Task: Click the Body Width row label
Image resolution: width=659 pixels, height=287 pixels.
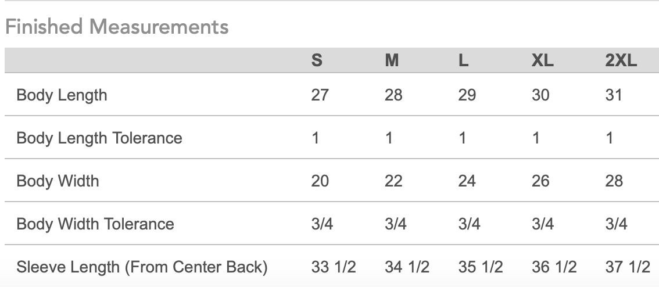Action: [58, 181]
